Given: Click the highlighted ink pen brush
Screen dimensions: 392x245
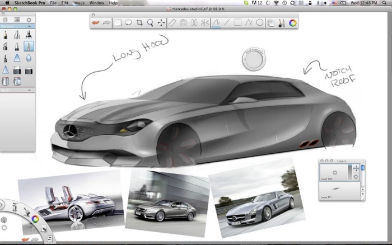Looking at the screenshot, I should tap(29, 46).
